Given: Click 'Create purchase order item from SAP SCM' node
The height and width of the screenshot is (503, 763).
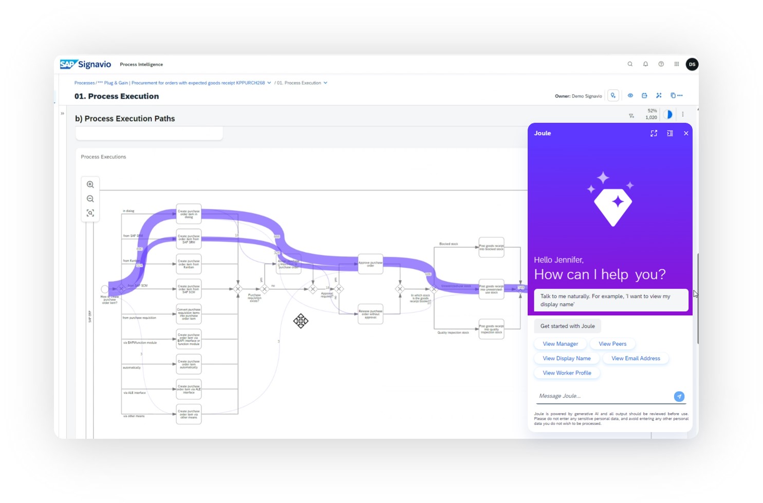Looking at the screenshot, I should [x=189, y=289].
